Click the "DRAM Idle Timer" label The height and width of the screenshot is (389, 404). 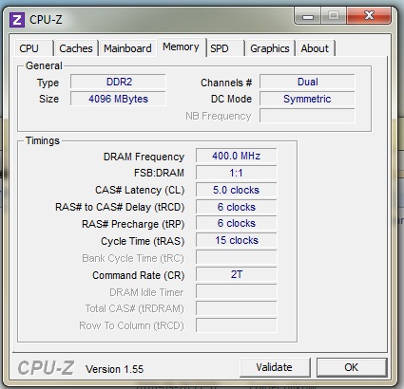click(x=146, y=292)
